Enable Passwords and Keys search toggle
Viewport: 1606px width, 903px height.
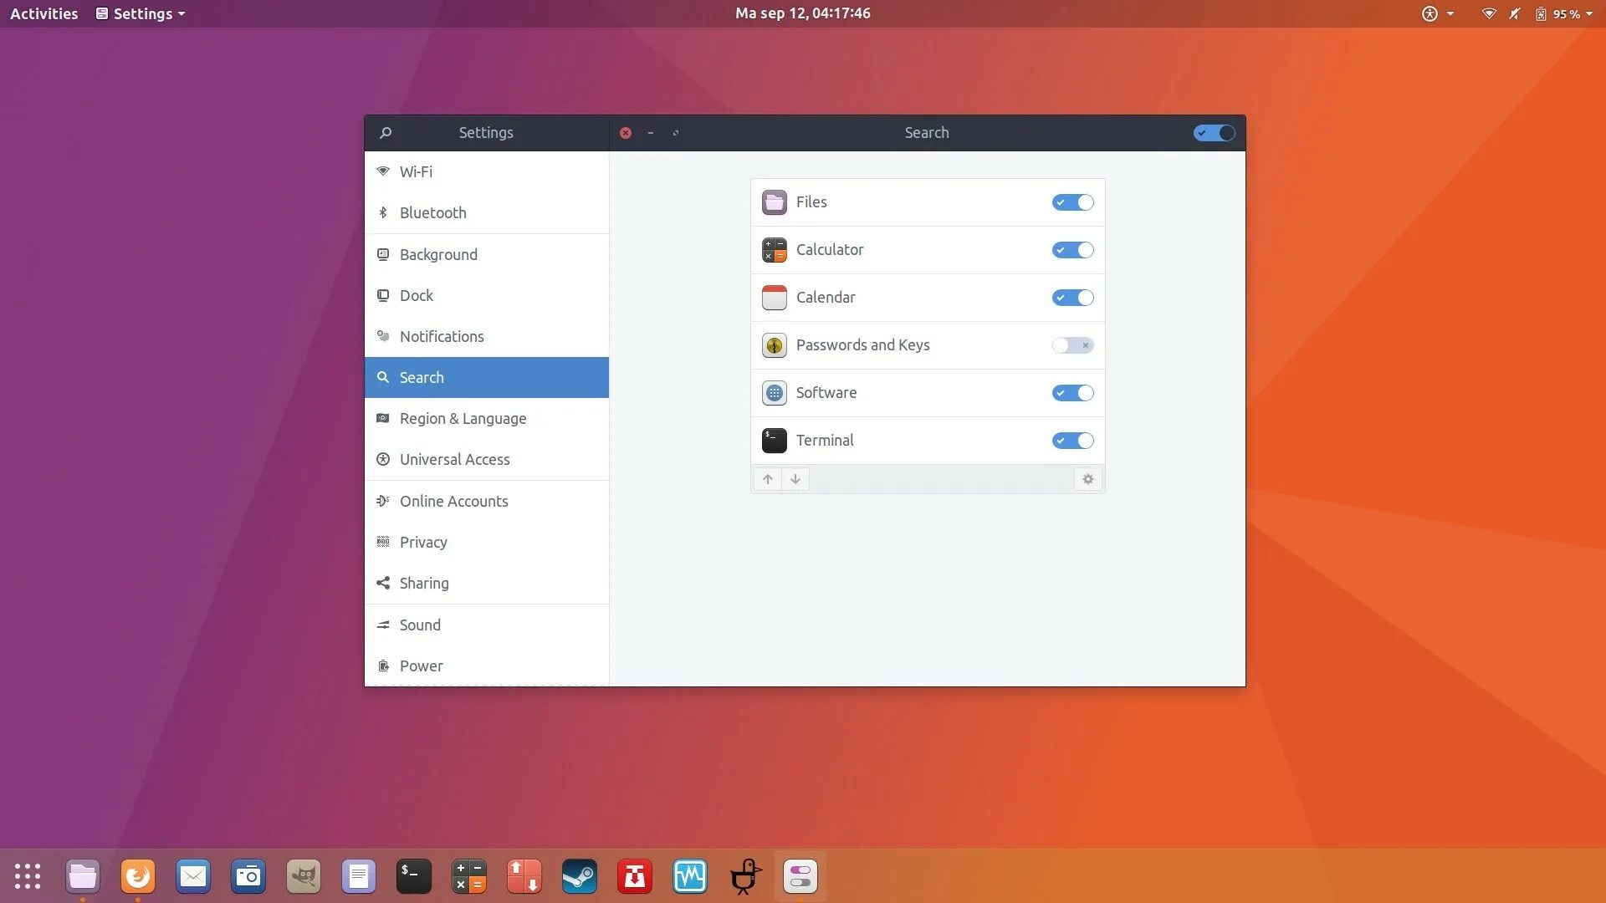[x=1072, y=345]
